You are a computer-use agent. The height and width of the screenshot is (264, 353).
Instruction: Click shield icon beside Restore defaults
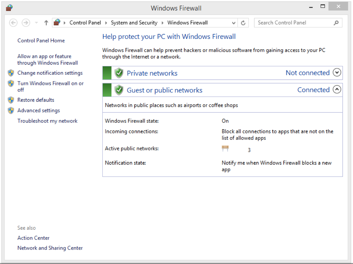11,100
